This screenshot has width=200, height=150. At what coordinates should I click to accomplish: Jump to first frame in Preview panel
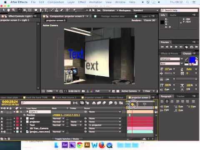(162, 47)
